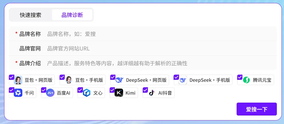The height and width of the screenshot is (124, 284).
Task: Click the Kimi black K icon
Action: coord(119,93)
